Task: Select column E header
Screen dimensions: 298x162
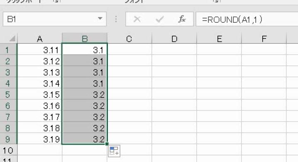Action: coord(219,38)
